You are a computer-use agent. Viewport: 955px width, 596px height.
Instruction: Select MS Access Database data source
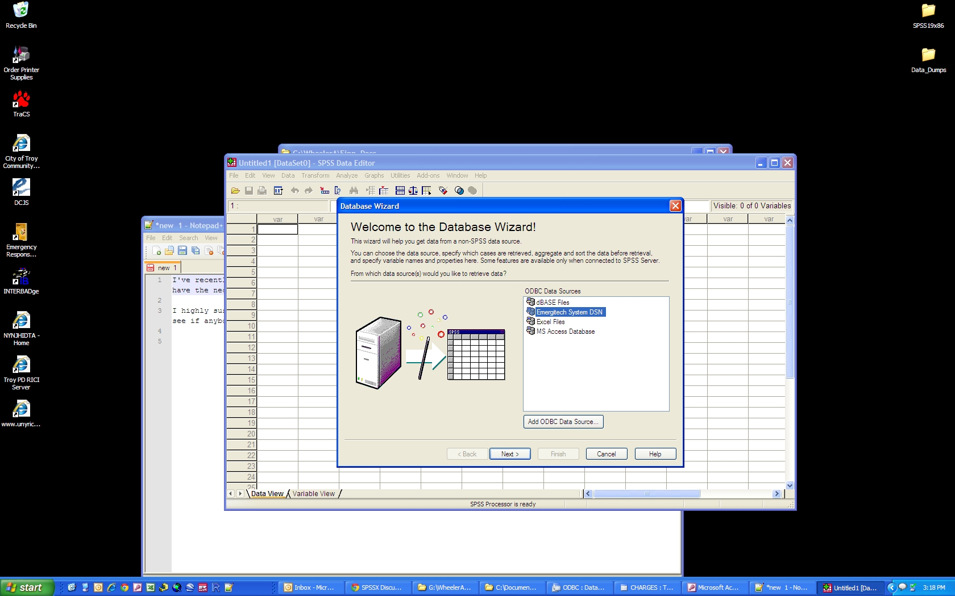pyautogui.click(x=565, y=331)
